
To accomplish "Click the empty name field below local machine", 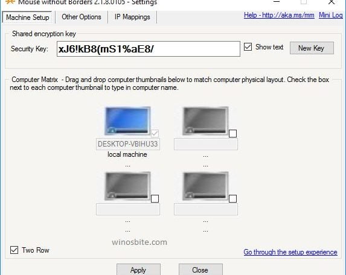I will click(x=128, y=209).
